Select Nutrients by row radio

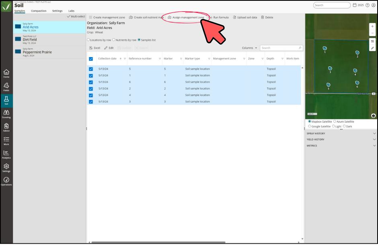tap(114, 40)
